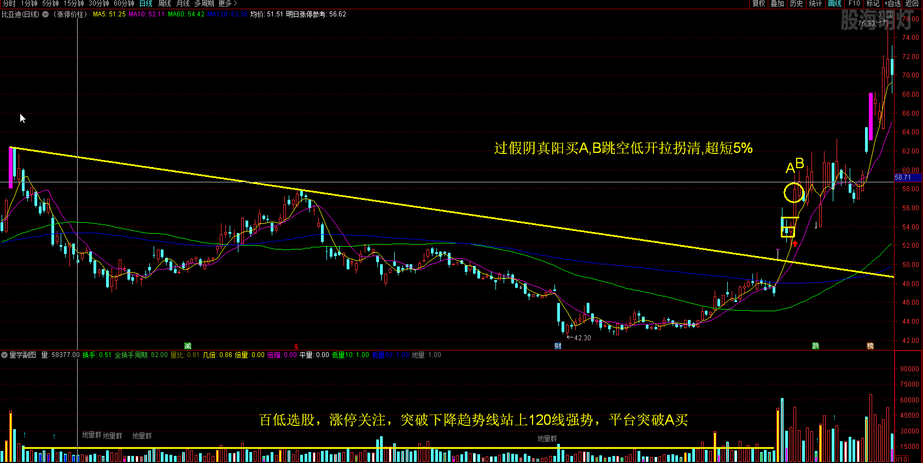Open the 历史 history button

click(796, 3)
